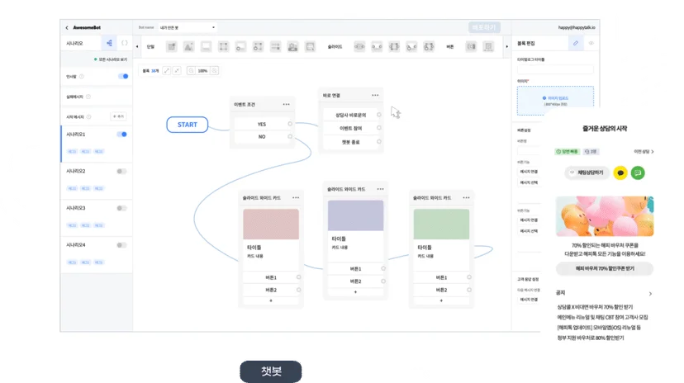Select the 이벤트 참여 connector circle
Screen dimensions: 684x383
pyautogui.click(x=379, y=128)
